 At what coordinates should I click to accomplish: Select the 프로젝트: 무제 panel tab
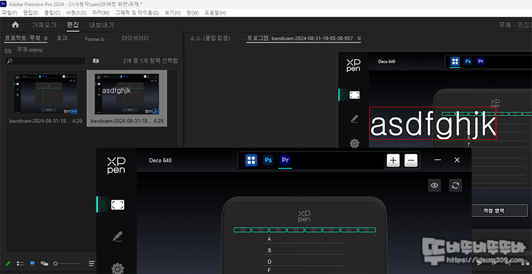(x=22, y=38)
